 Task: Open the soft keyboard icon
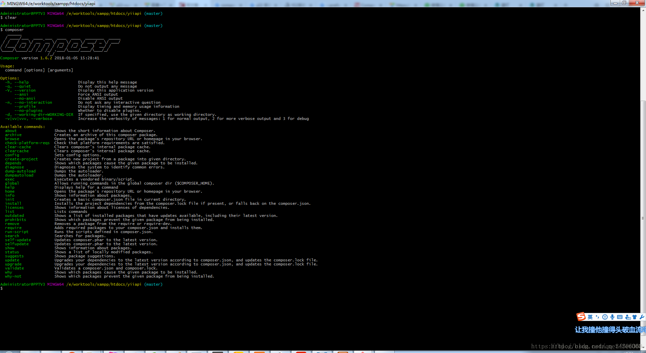click(x=620, y=317)
